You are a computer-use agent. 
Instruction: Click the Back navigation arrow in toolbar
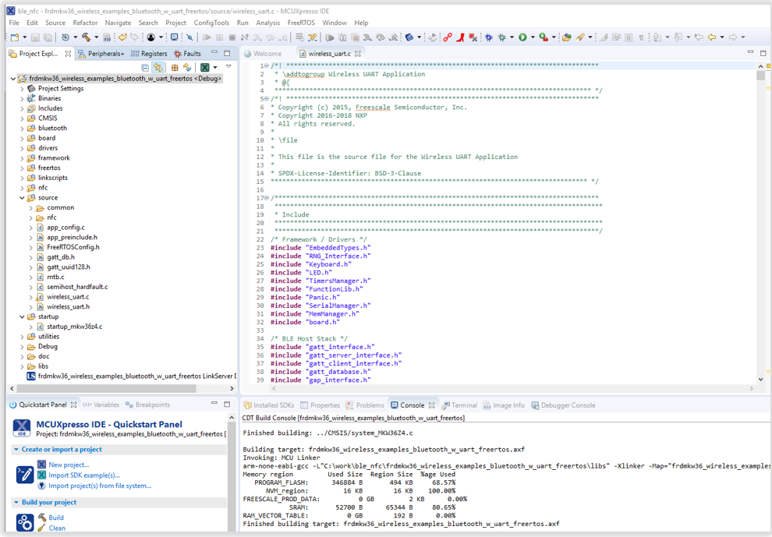tap(711, 37)
